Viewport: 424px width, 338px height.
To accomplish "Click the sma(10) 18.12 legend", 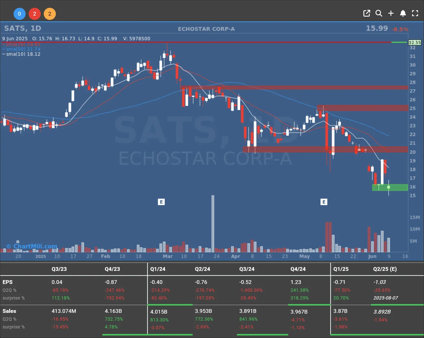I will 21,54.
